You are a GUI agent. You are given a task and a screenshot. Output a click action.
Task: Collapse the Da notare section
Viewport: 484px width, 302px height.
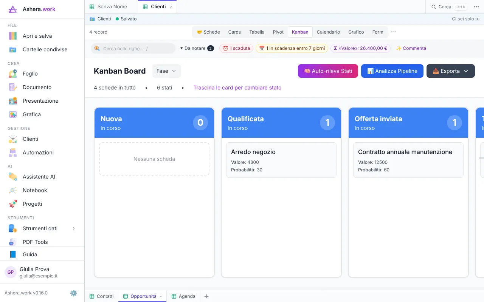[x=197, y=48]
